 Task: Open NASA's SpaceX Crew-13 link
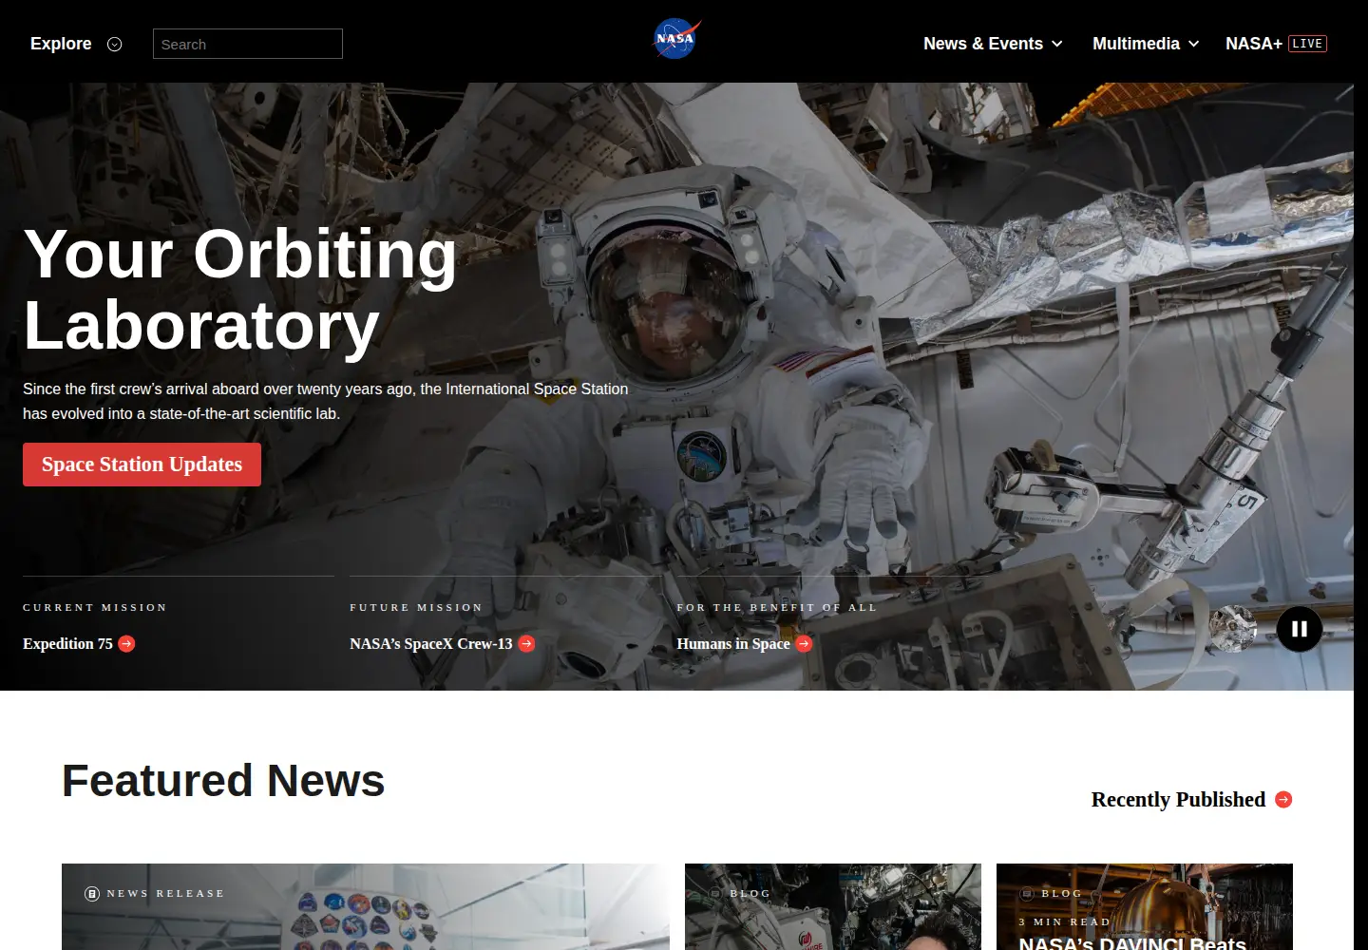tap(442, 643)
